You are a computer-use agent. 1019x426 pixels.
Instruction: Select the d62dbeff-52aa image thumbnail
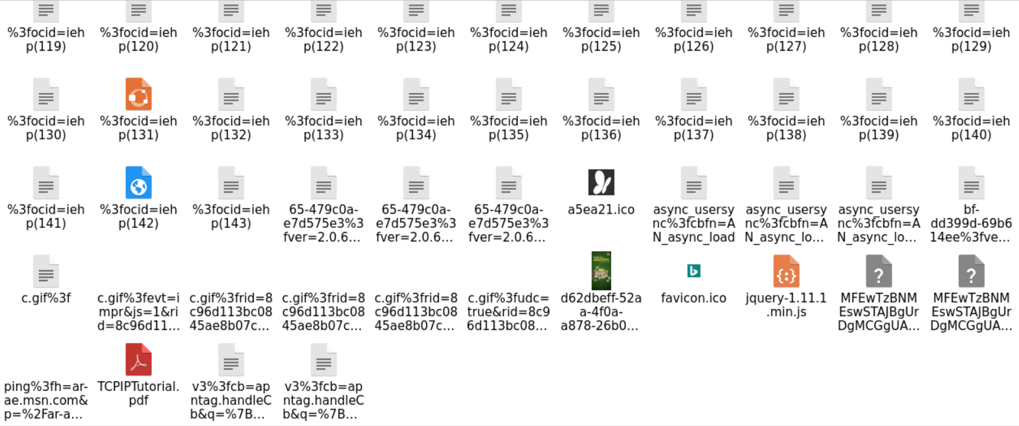point(601,271)
